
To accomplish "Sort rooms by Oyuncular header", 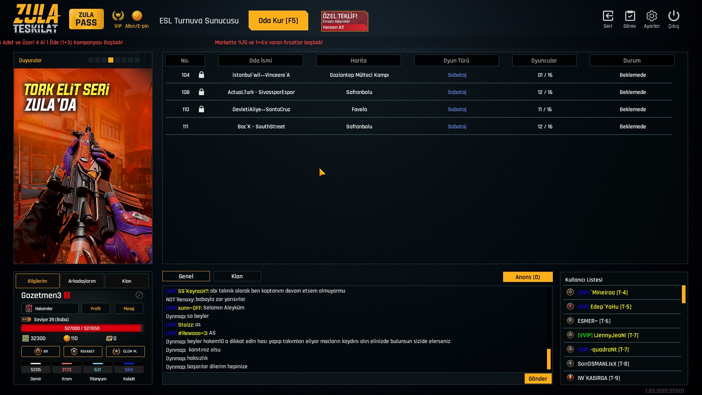I will pos(544,60).
